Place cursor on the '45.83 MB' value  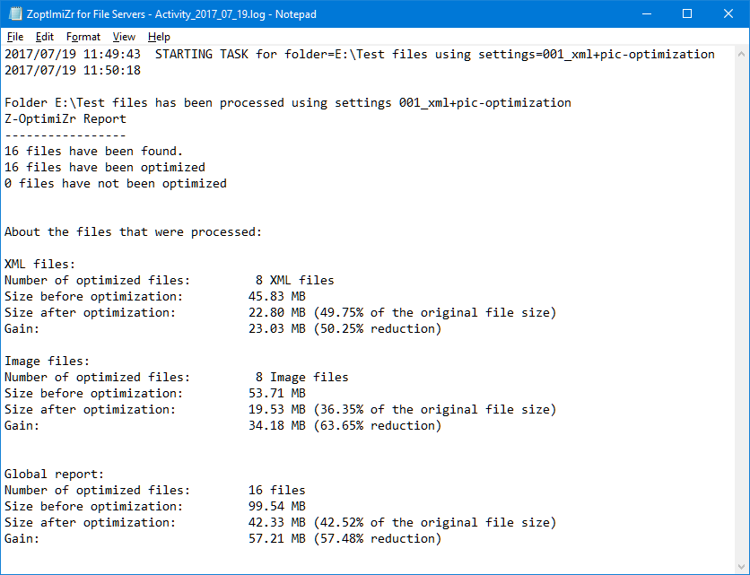(x=276, y=296)
